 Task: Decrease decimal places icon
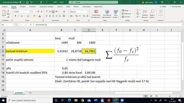click(x=87, y=16)
